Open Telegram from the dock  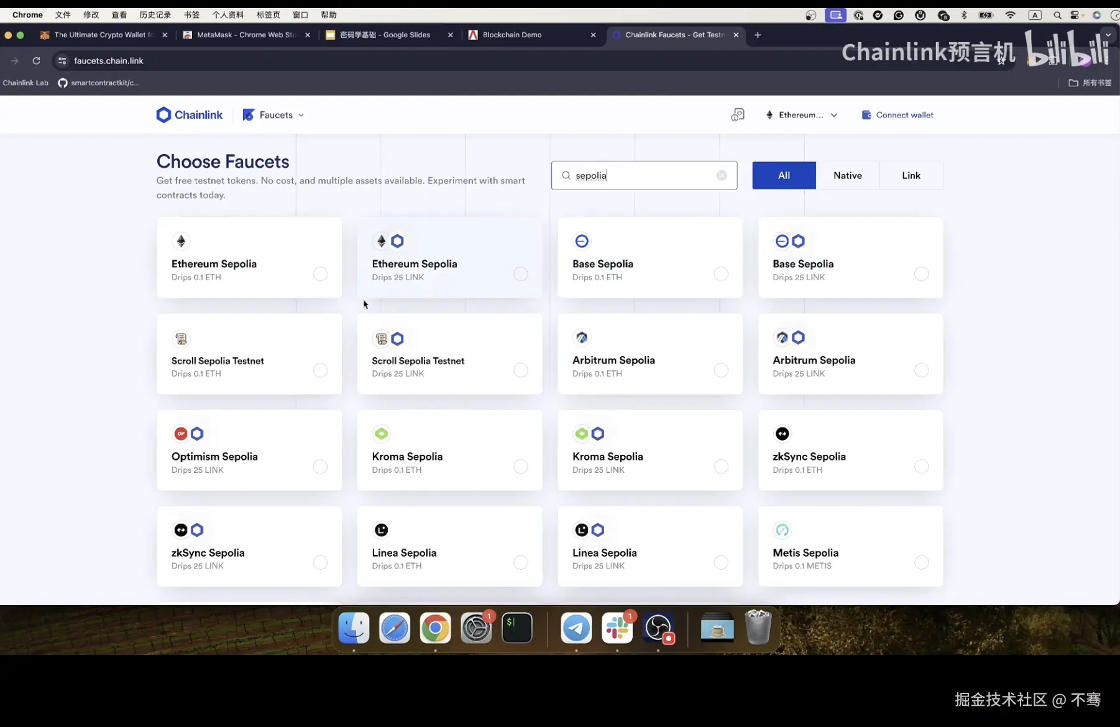point(576,628)
